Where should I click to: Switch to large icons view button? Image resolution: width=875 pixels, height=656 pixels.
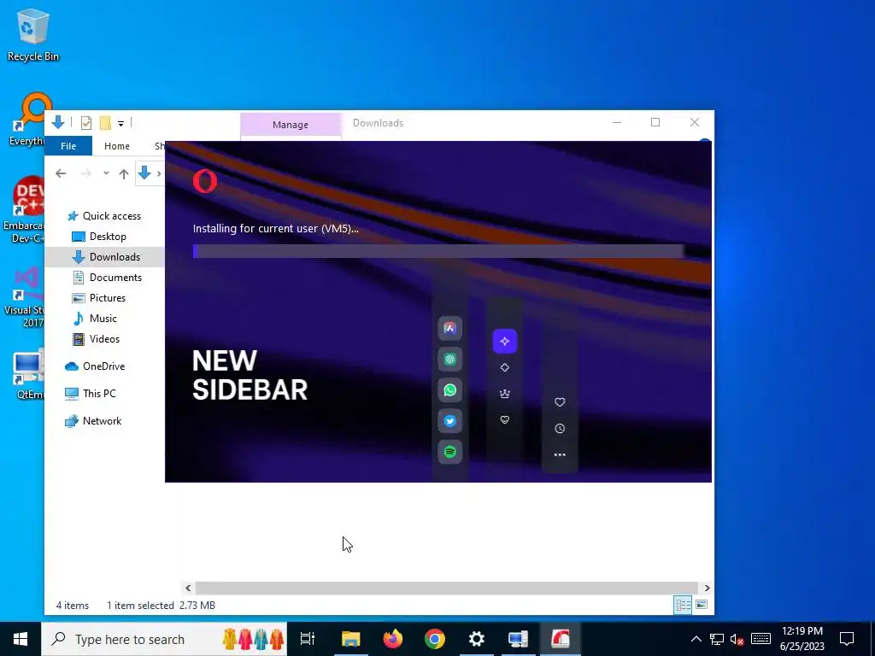pos(702,606)
